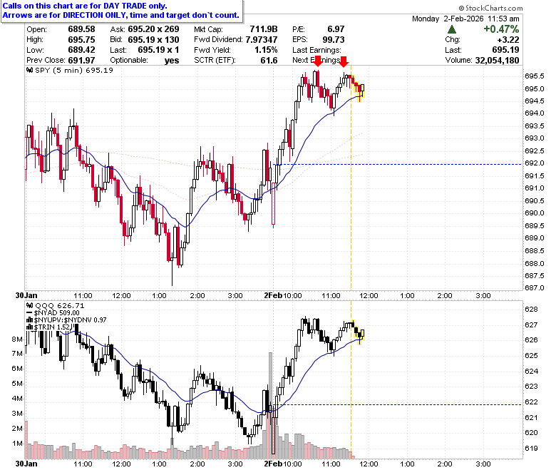
Task: Click the Ask value 695.20 x 269
Action: point(153,29)
